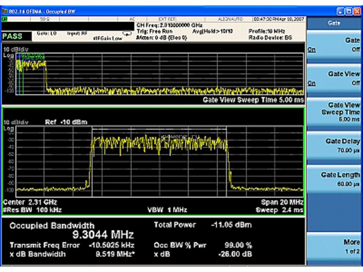Select the Gate Delay 70.00 µs softkey
The image size is (363, 272).
point(334,146)
